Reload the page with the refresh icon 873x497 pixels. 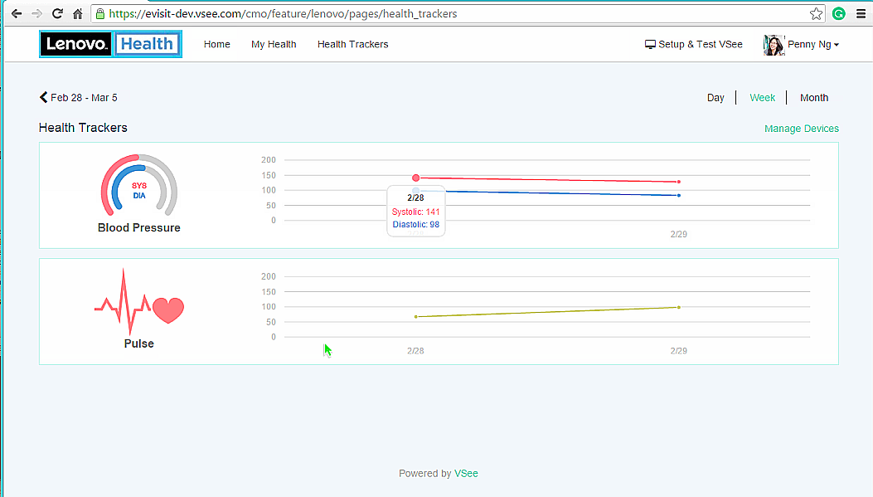click(x=56, y=13)
